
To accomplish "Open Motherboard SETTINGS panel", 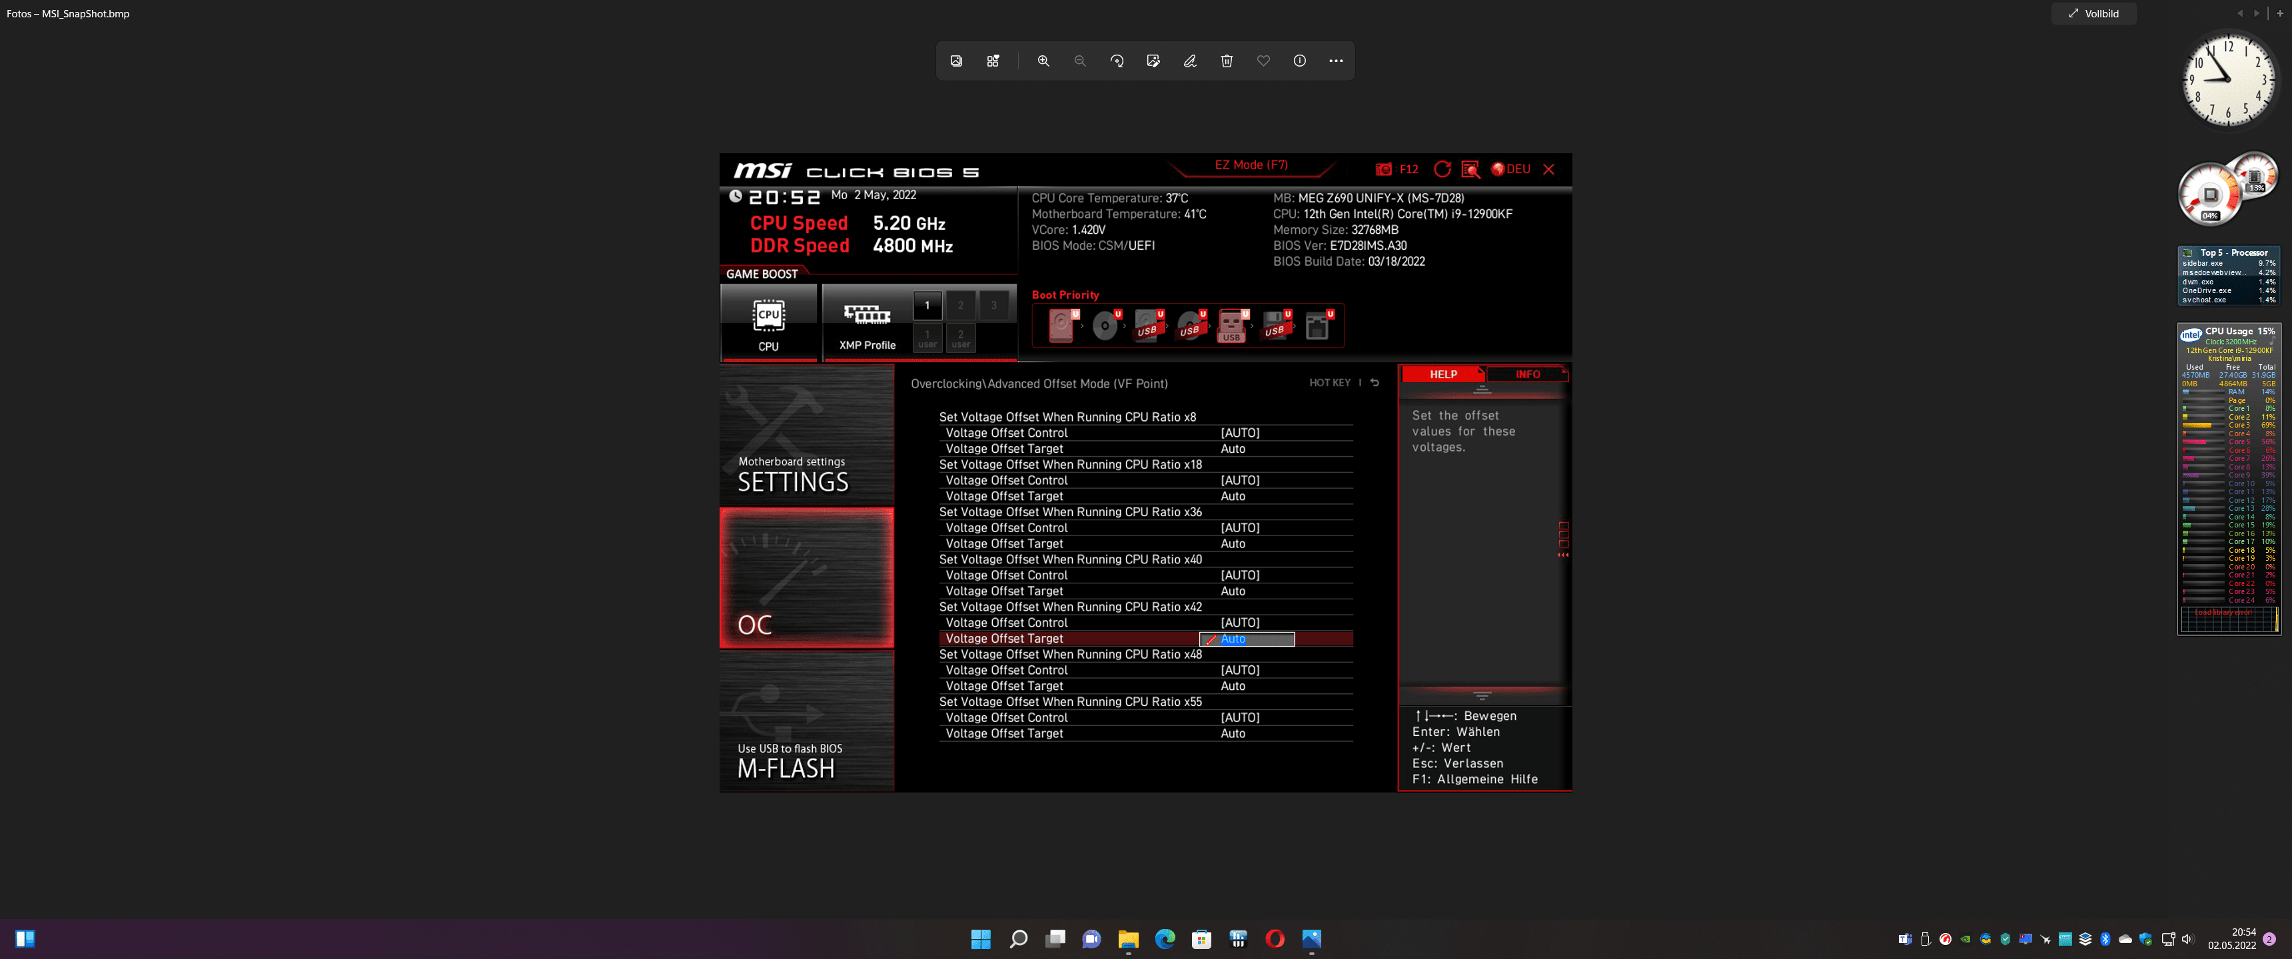I will [x=806, y=435].
